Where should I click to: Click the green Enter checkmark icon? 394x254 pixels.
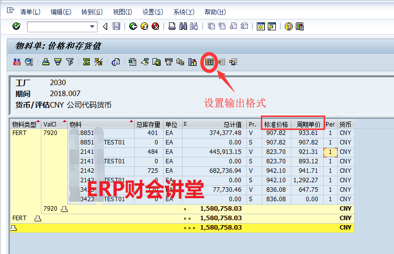point(16,26)
